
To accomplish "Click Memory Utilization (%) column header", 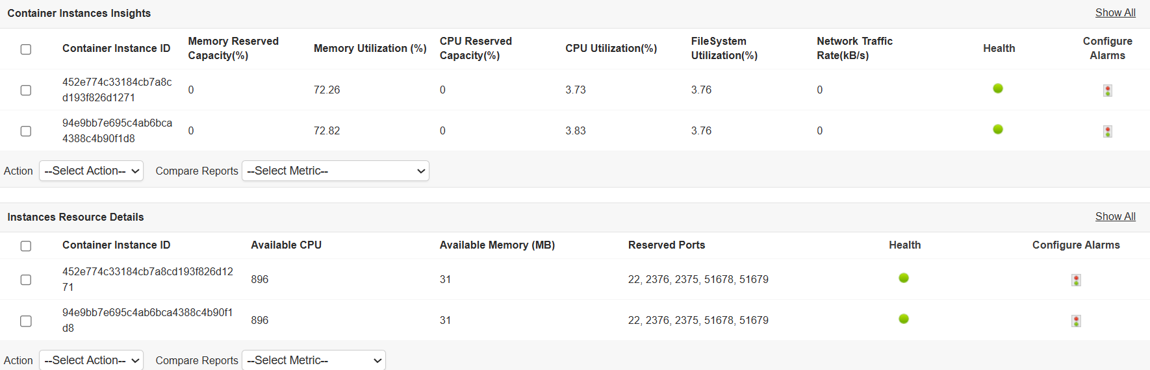I will 370,48.
